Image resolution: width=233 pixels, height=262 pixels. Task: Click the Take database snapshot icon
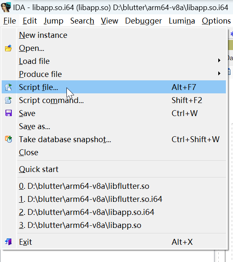(8, 139)
